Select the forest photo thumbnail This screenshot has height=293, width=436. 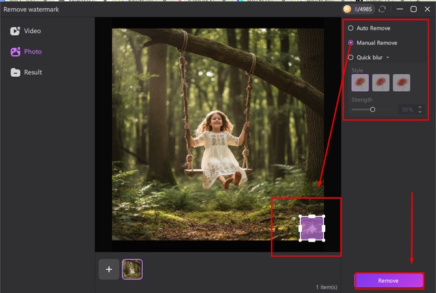tap(132, 269)
